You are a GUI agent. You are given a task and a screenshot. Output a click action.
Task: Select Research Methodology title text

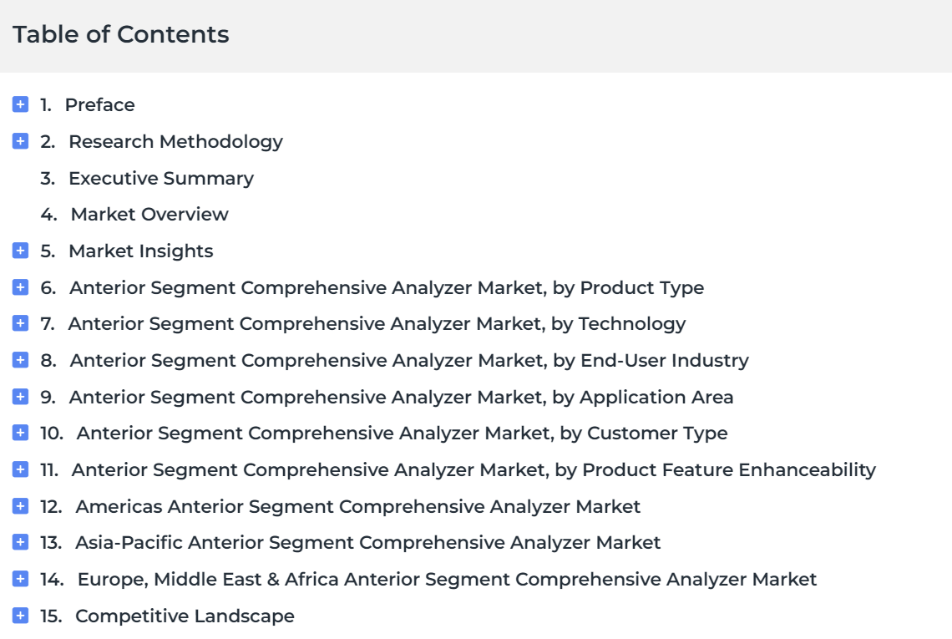coord(175,142)
